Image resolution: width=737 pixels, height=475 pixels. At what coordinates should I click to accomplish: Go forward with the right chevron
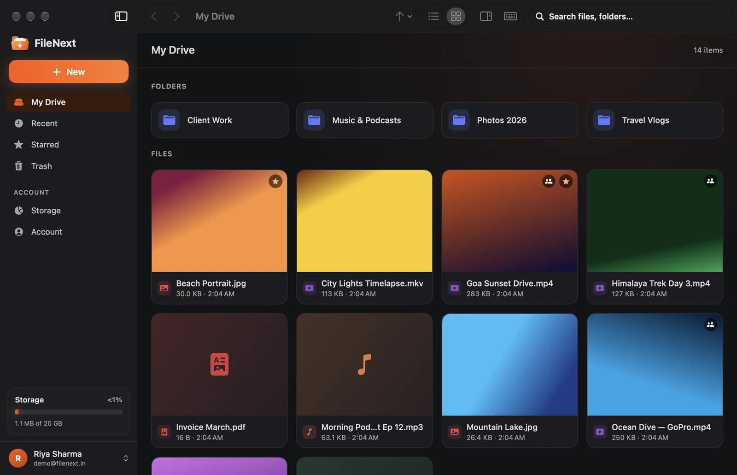[176, 16]
